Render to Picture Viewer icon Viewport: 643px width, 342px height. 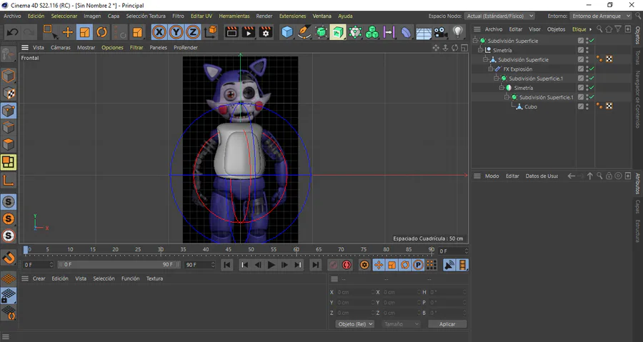(x=249, y=32)
